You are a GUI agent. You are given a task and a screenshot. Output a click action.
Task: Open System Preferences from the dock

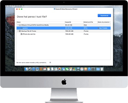(x=93, y=69)
